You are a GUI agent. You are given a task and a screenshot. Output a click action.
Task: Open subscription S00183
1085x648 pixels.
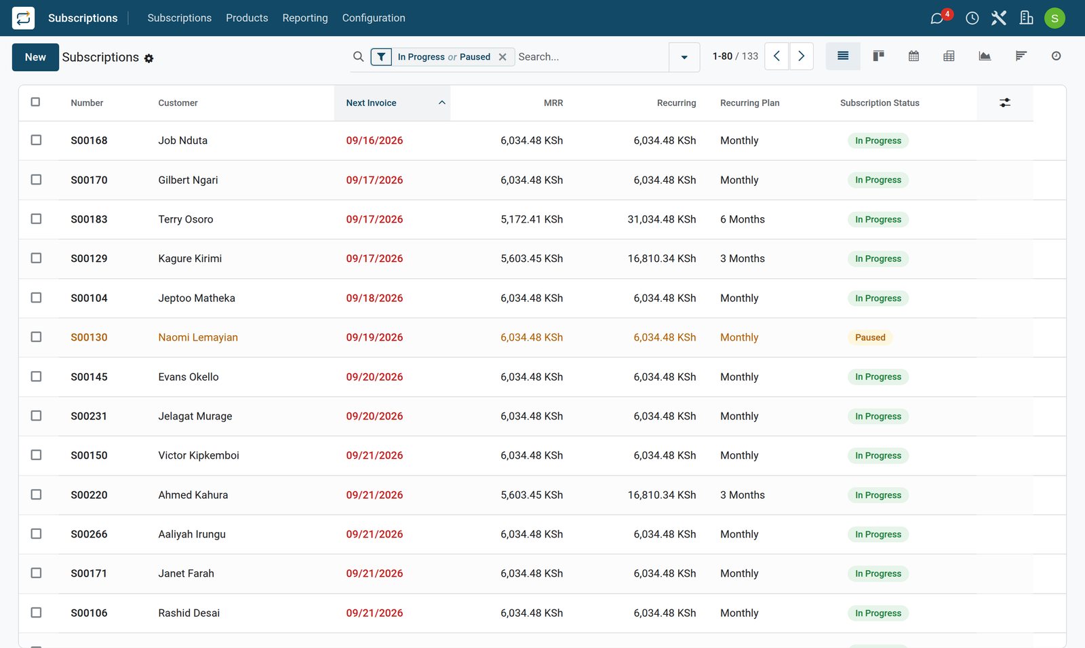pyautogui.click(x=89, y=219)
